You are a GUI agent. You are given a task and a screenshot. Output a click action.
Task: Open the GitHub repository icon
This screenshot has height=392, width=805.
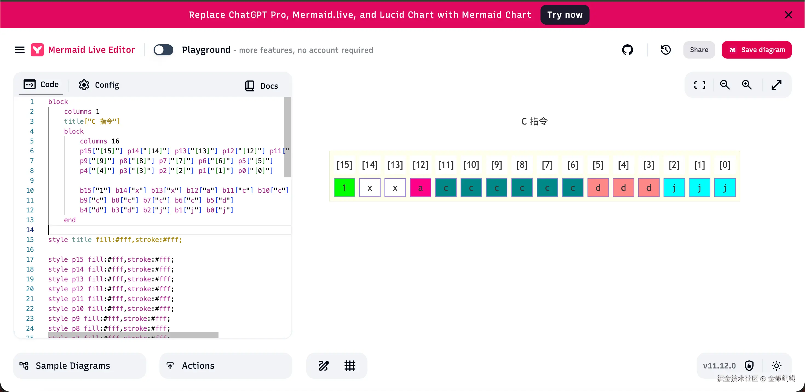coord(627,50)
